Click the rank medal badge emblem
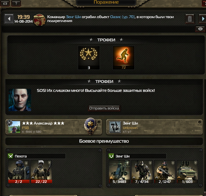 coord(90,126)
